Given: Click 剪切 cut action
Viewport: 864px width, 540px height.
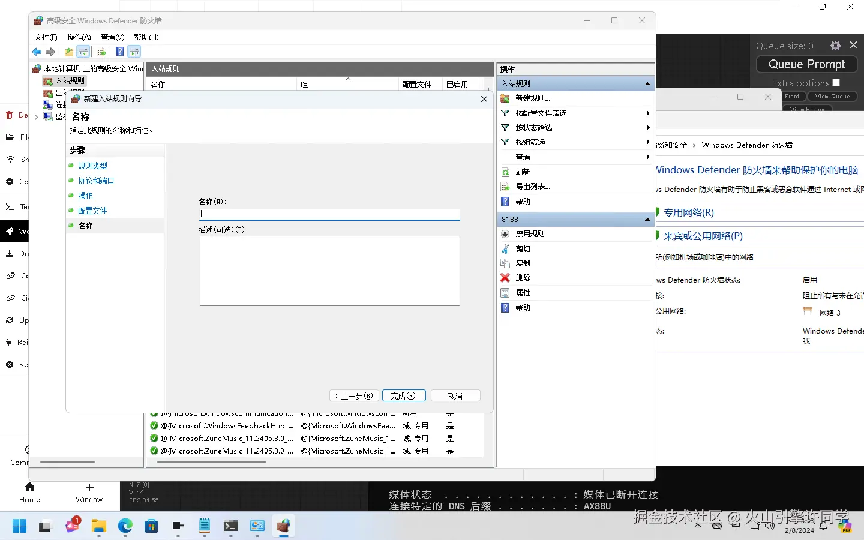Looking at the screenshot, I should [523, 249].
